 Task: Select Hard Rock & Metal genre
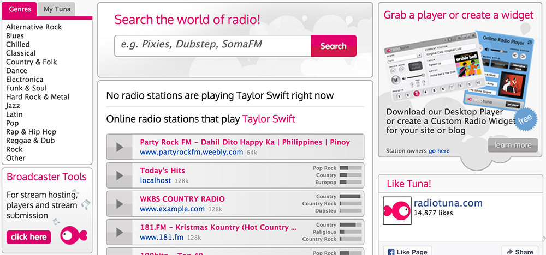pyautogui.click(x=38, y=97)
